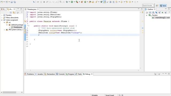171x96 pixels.
Task: Click the Back navigation arrow icon
Action: click(130, 2)
